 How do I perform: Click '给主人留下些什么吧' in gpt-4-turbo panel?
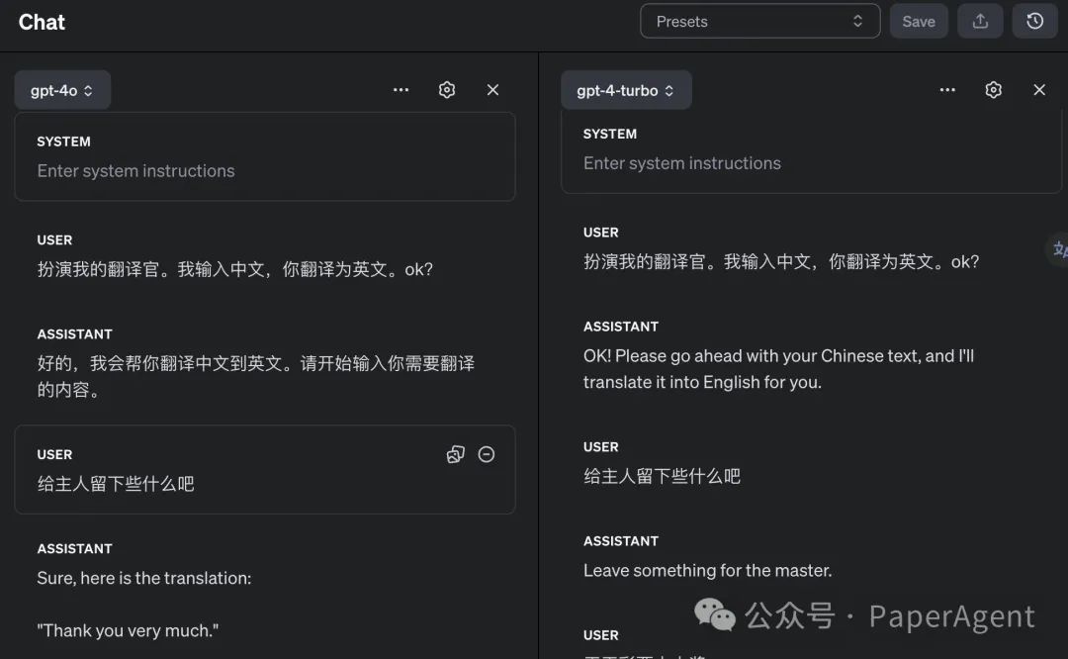[x=662, y=476]
